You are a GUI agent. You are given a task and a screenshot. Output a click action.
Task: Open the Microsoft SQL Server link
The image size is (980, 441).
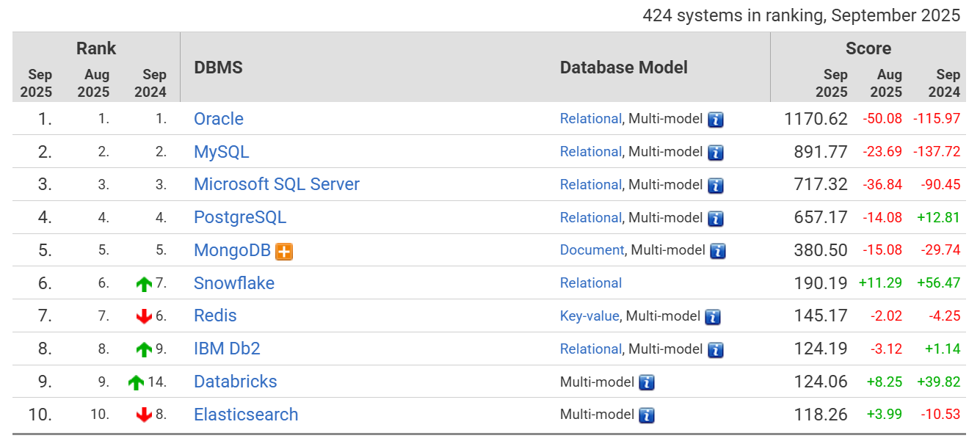point(277,184)
